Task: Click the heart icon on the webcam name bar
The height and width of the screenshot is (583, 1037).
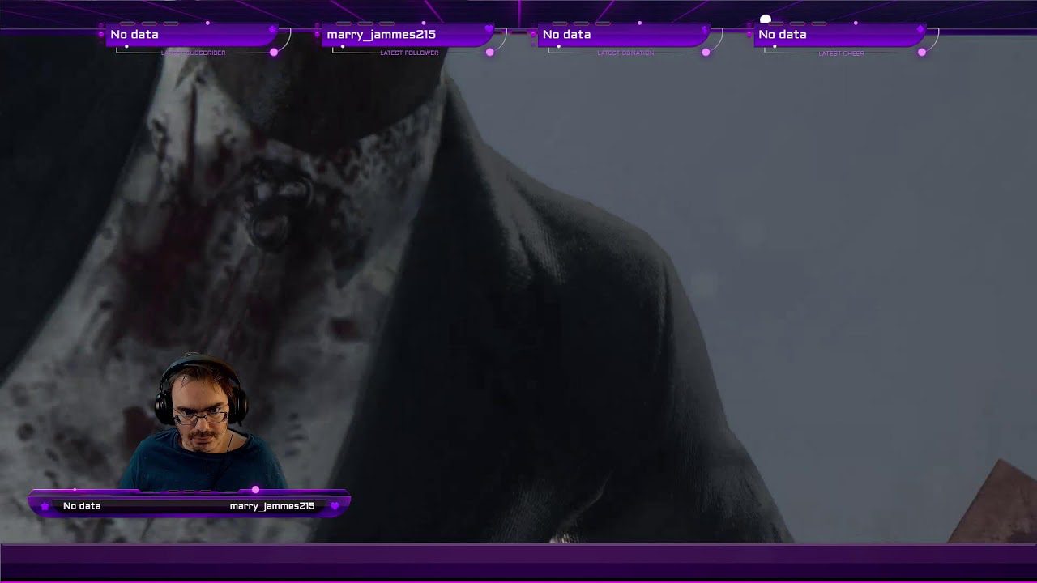Action: point(335,506)
